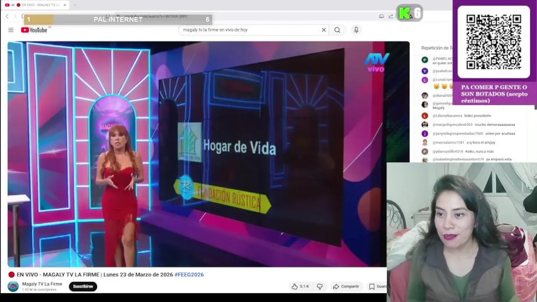Image resolution: width=537 pixels, height=302 pixels.
Task: Run search with the magnifier icon
Action: 337,30
